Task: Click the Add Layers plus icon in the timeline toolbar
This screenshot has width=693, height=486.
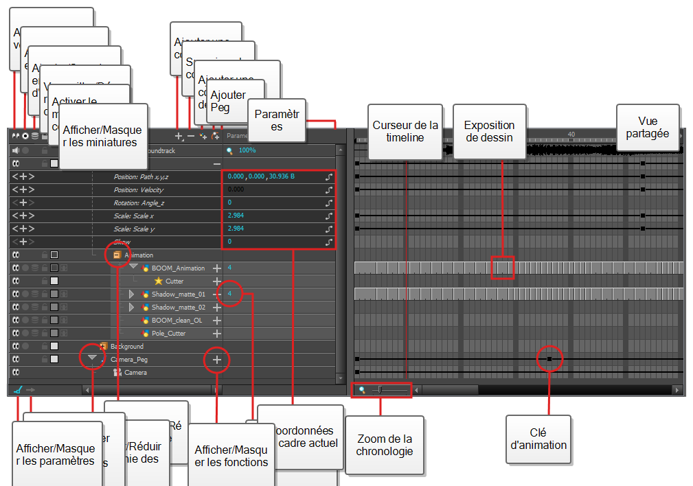Action: 179,136
